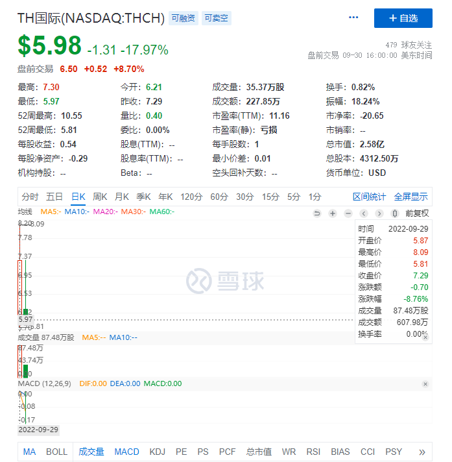Switch to 120分 interval

pyautogui.click(x=191, y=197)
